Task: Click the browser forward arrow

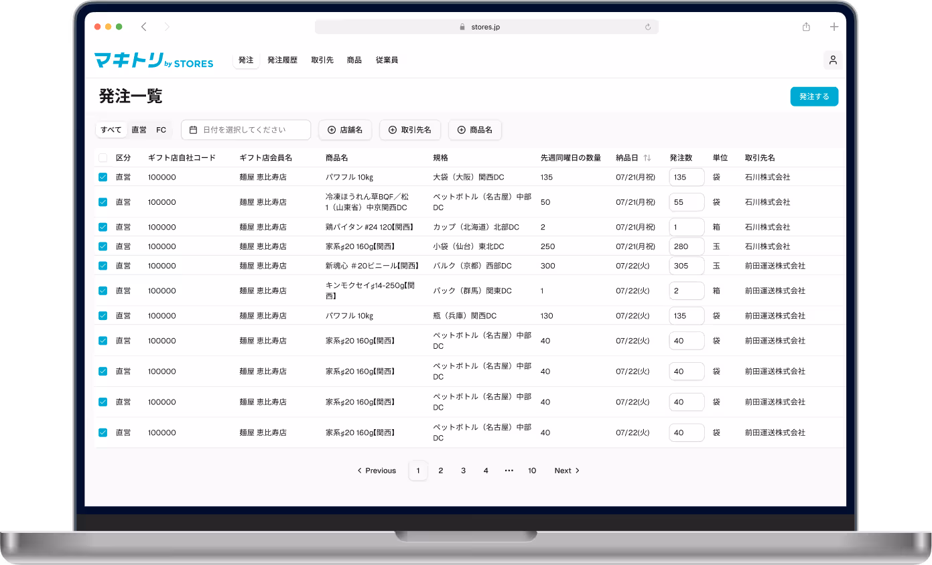Action: [167, 27]
